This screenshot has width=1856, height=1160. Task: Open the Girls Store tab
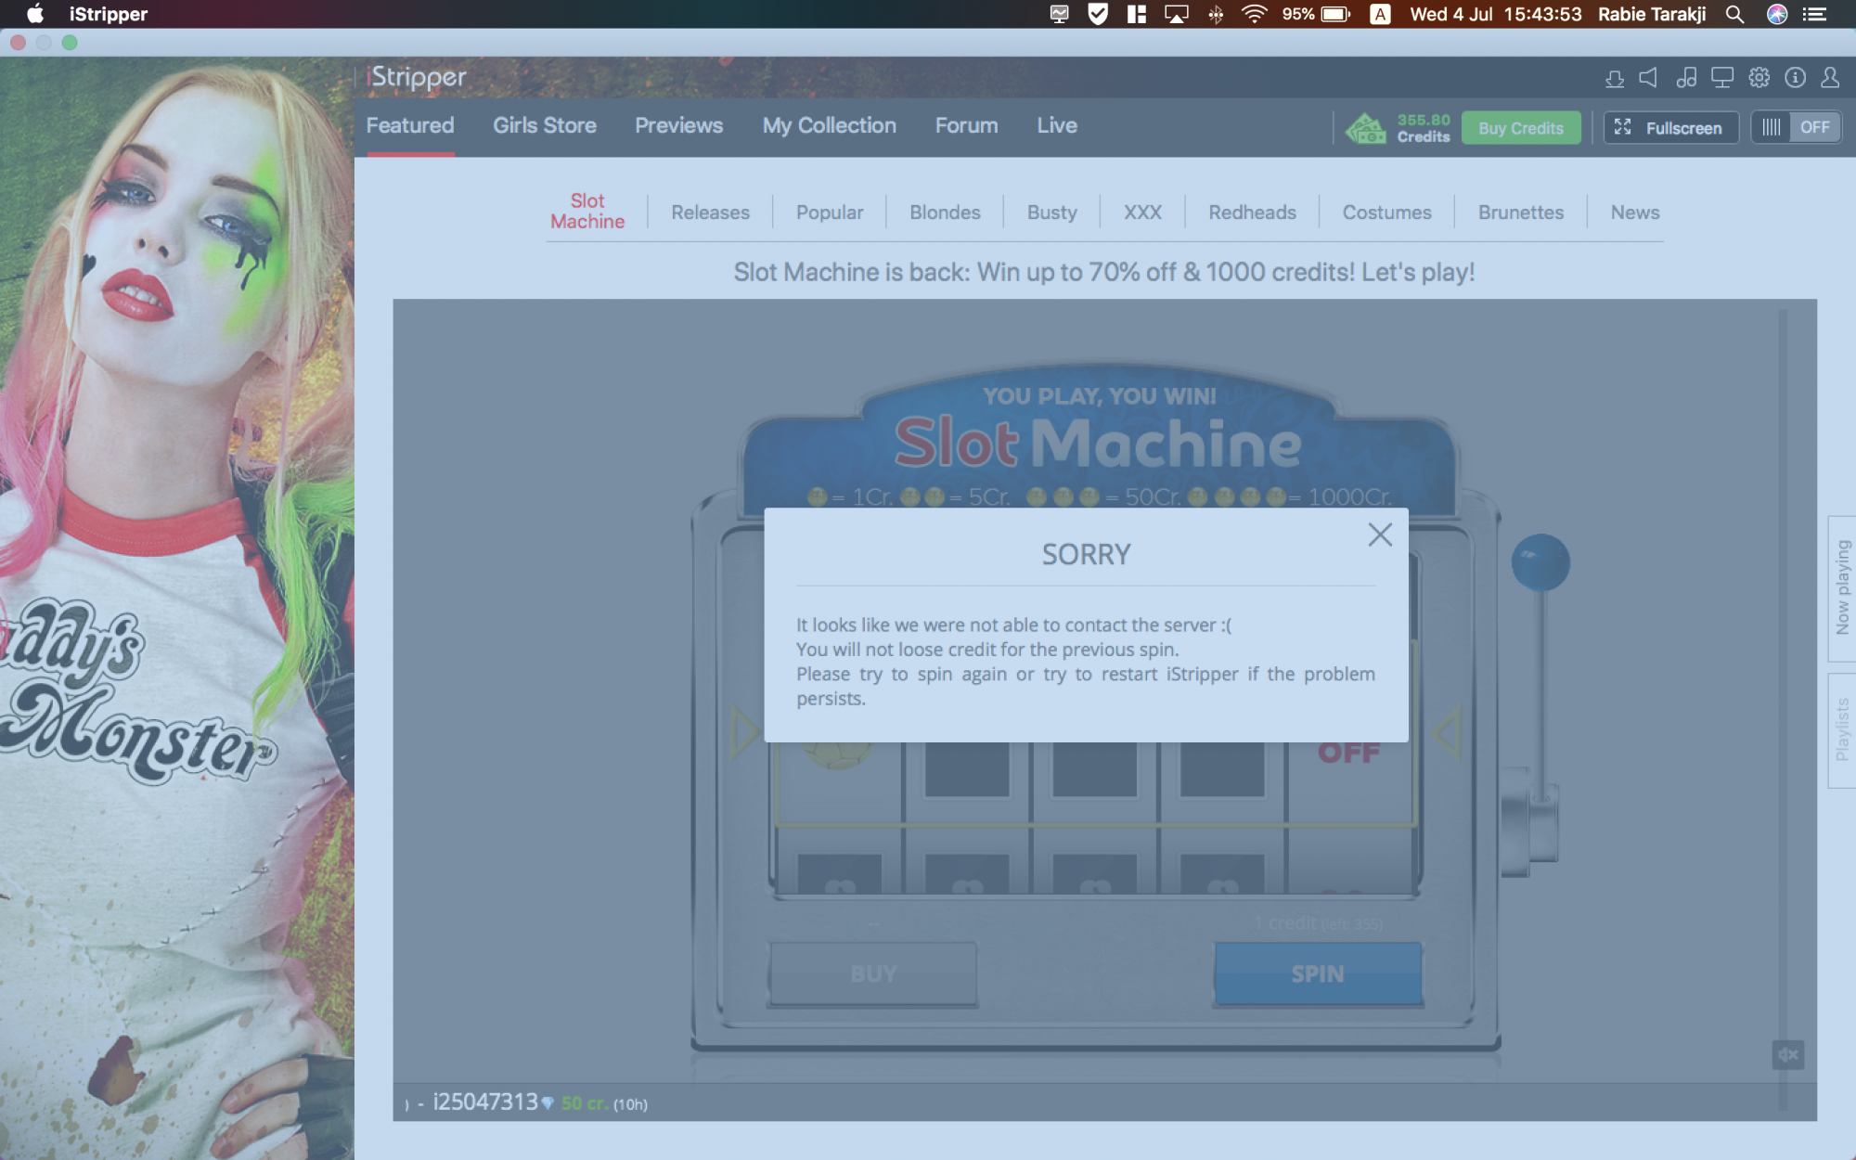tap(545, 125)
